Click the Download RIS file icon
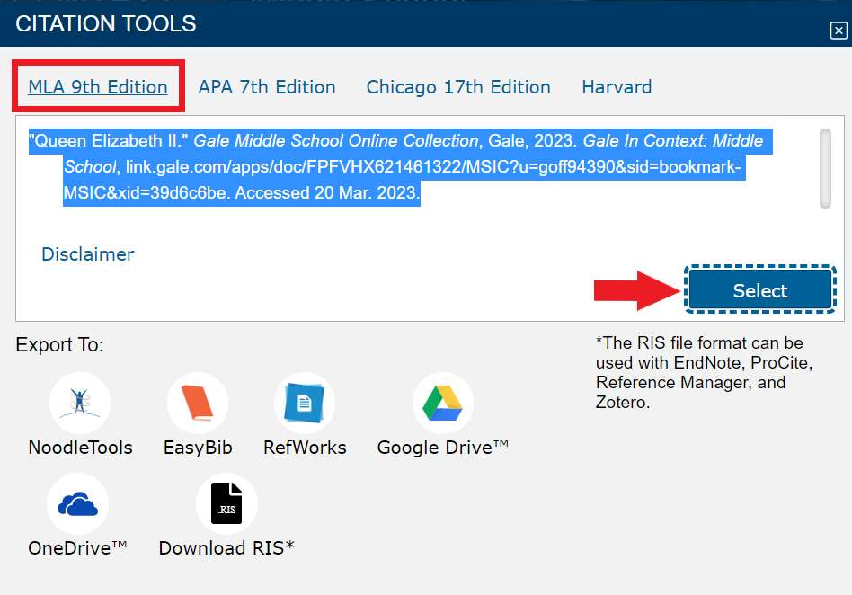Viewport: 852px width, 595px height. click(x=226, y=503)
